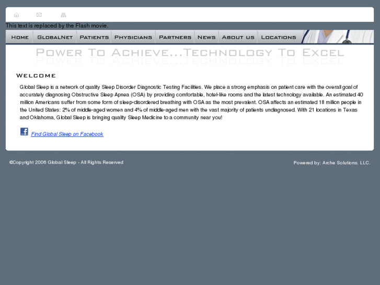Click the Copyright 2006 Global Sleep text
The width and height of the screenshot is (380, 285).
(66, 162)
